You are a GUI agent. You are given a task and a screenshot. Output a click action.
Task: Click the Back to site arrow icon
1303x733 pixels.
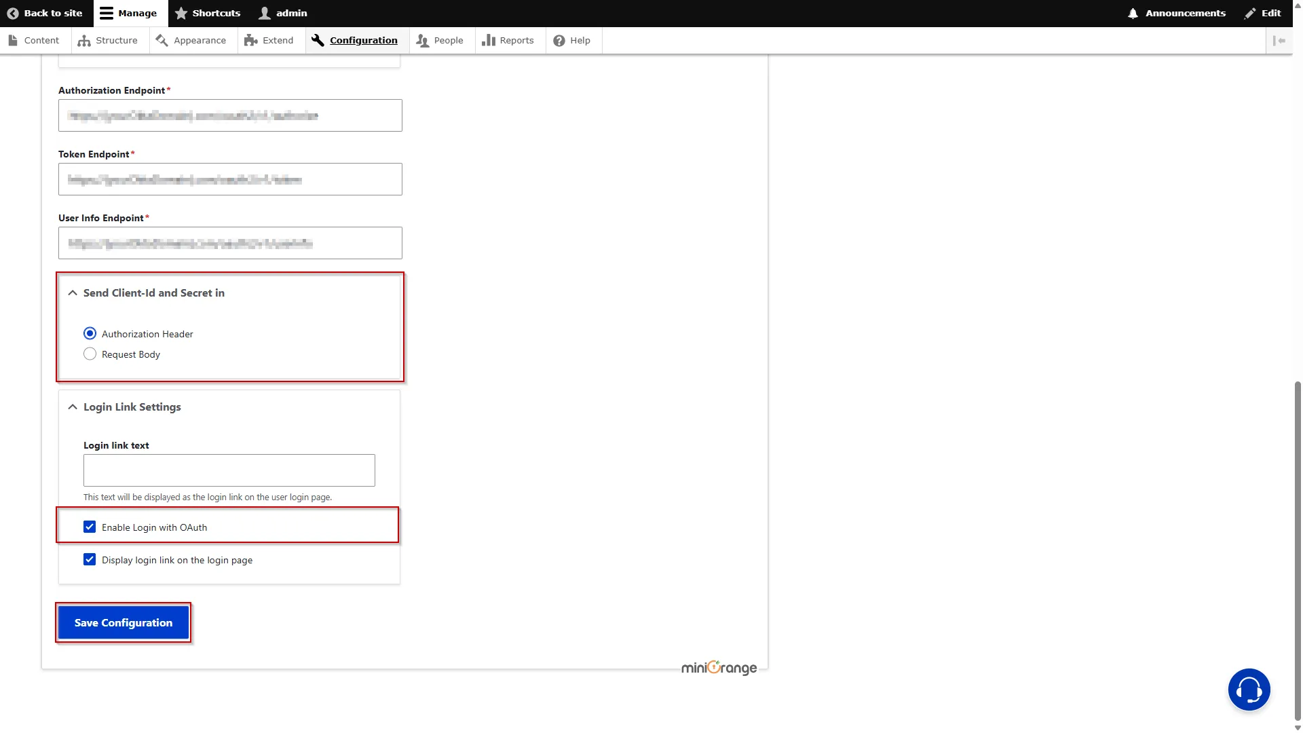tap(12, 13)
